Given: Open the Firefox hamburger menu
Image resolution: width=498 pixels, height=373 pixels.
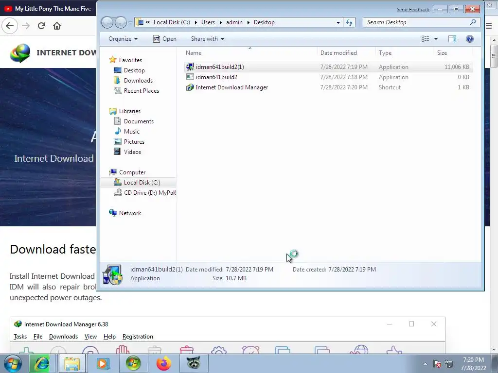Looking at the screenshot, I should [x=489, y=26].
